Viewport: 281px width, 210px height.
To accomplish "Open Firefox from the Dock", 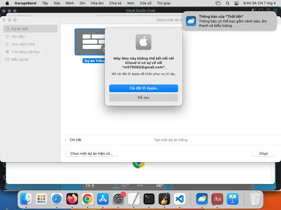I will 72,199.
